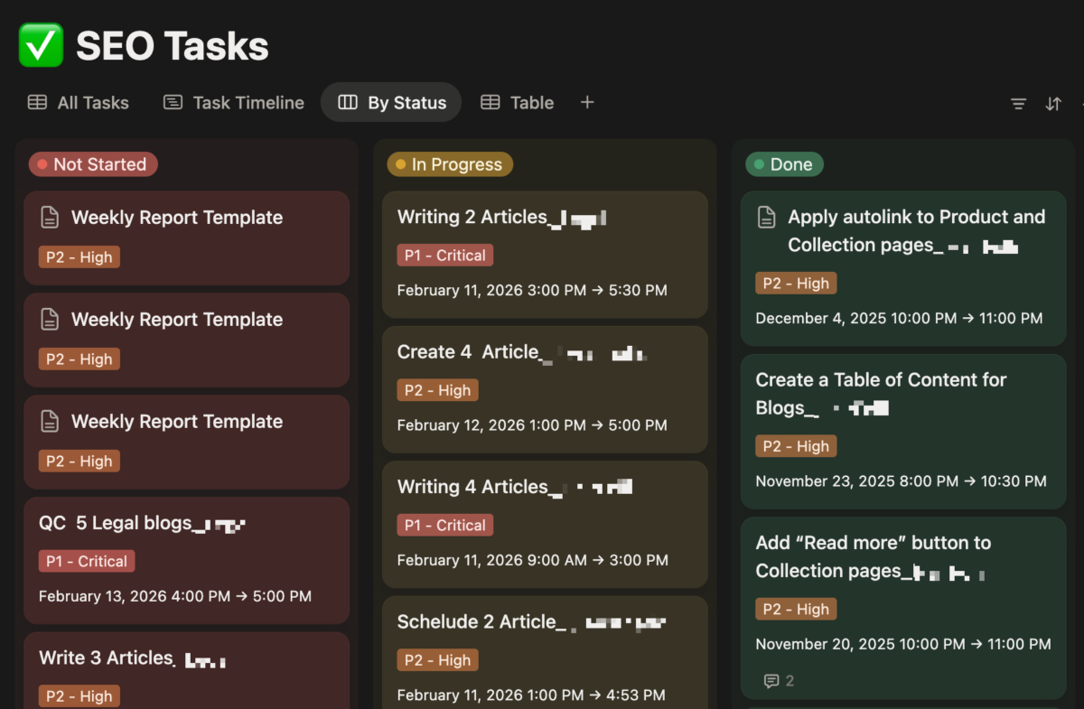
Task: Click P2 - High tag on Create 4 Article
Action: point(437,390)
